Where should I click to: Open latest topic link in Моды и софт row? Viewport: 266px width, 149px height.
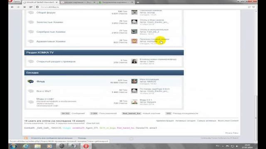(146, 100)
